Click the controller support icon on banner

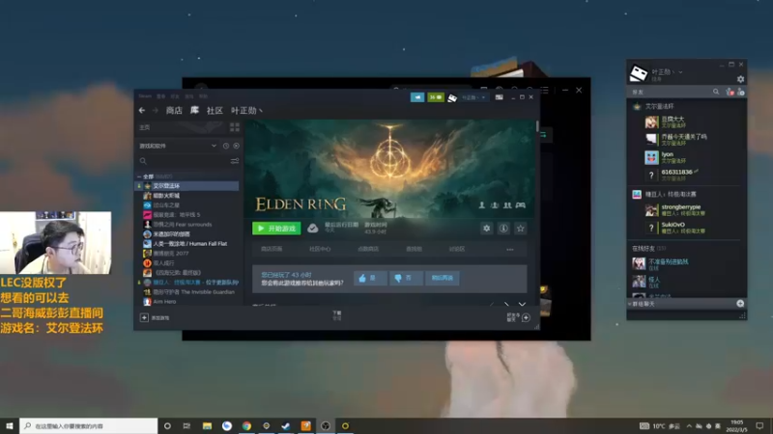pos(520,205)
